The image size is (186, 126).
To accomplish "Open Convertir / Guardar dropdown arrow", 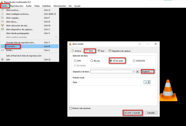I will coord(142,113).
